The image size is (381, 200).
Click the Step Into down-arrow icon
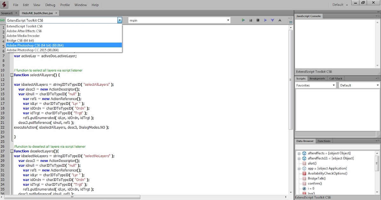(x=272, y=20)
